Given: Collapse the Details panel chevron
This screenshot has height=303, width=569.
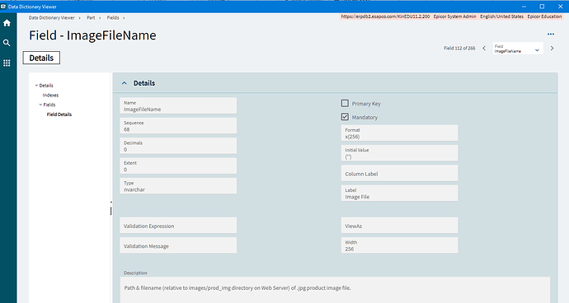Looking at the screenshot, I should (x=124, y=83).
